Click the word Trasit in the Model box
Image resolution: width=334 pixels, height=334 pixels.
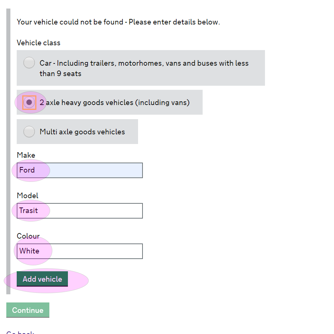click(29, 210)
